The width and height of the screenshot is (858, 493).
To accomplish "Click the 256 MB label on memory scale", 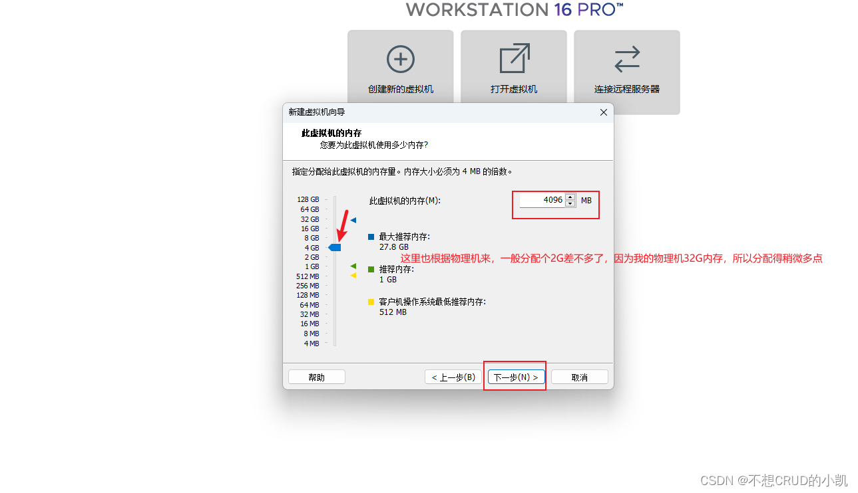I will (x=308, y=286).
